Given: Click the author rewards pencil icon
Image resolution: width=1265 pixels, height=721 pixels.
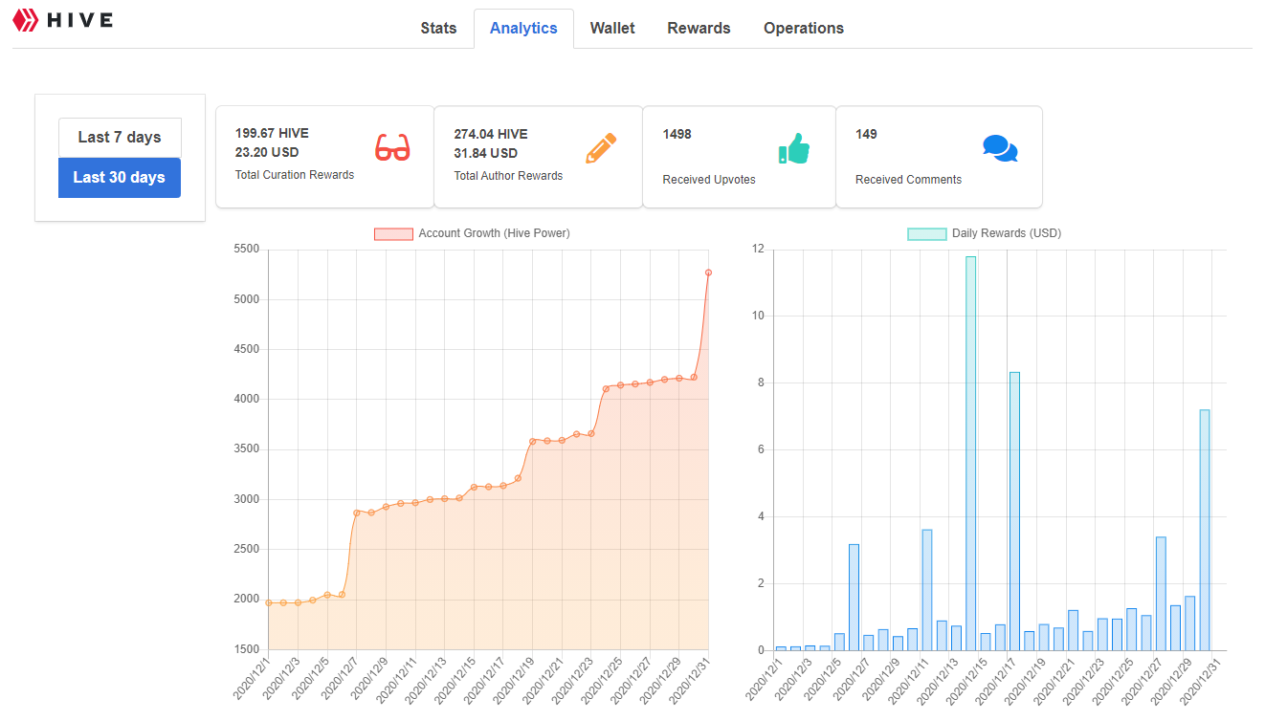Looking at the screenshot, I should pyautogui.click(x=601, y=148).
